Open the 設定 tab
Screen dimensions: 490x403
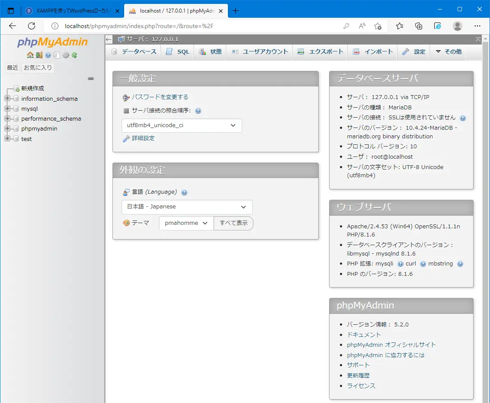tap(414, 51)
